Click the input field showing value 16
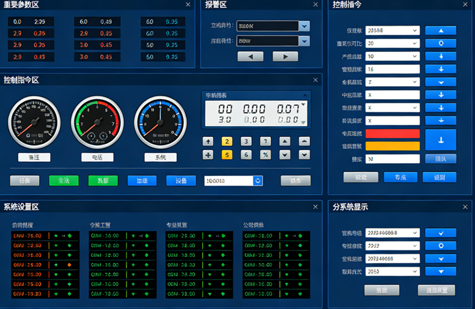 pyautogui.click(x=393, y=69)
